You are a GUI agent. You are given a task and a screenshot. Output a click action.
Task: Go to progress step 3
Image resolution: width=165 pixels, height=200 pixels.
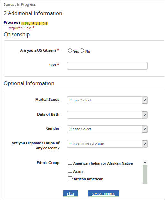tap(30, 23)
